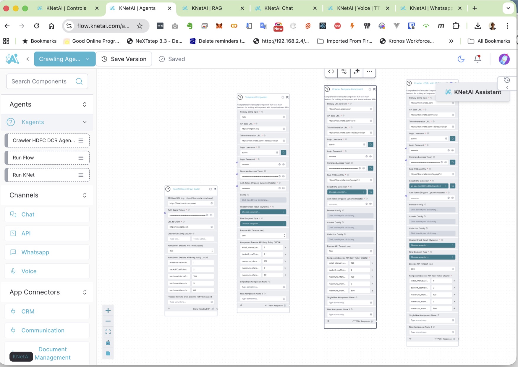Open the node controls sliders icon

click(x=344, y=72)
